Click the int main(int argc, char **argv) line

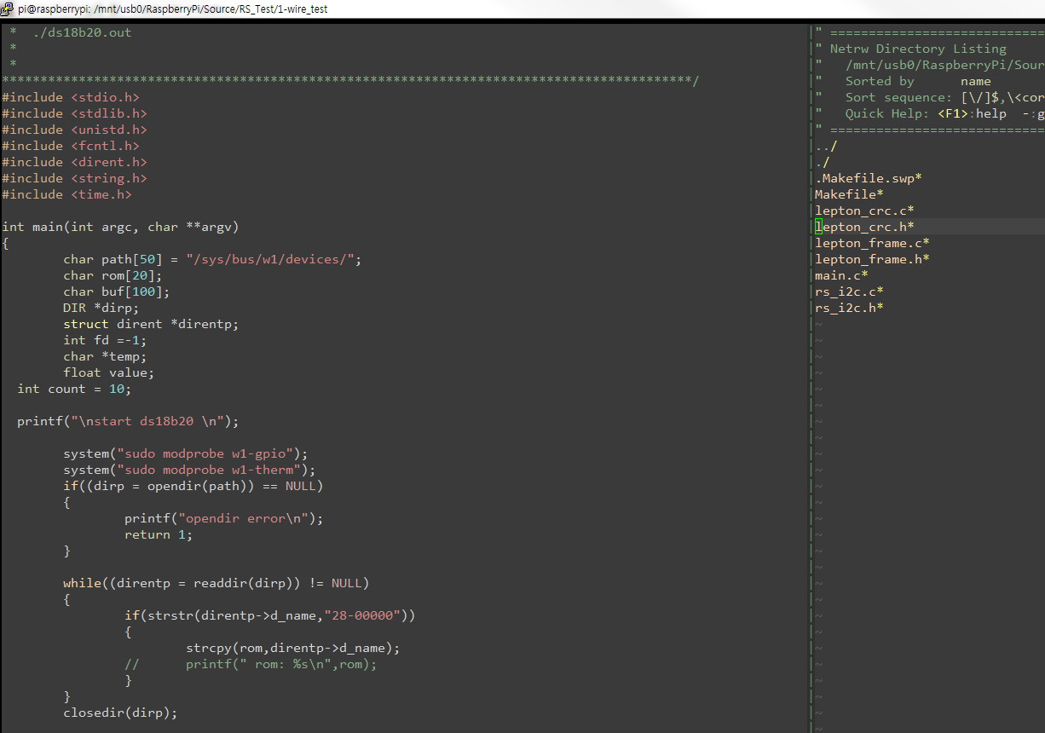pos(120,227)
